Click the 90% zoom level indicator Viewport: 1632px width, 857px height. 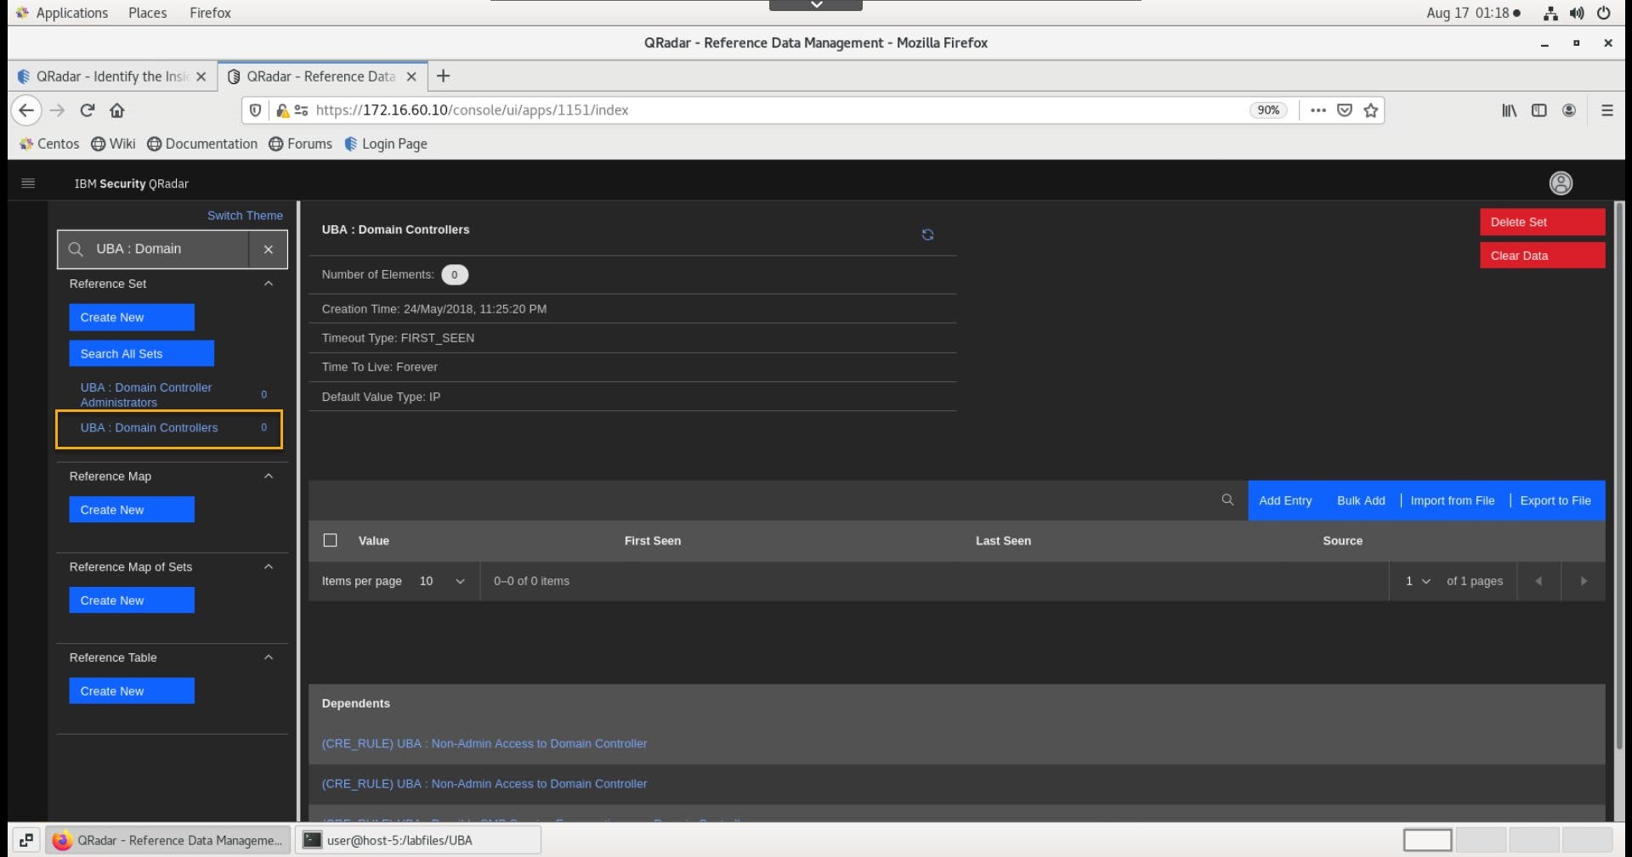pos(1268,110)
